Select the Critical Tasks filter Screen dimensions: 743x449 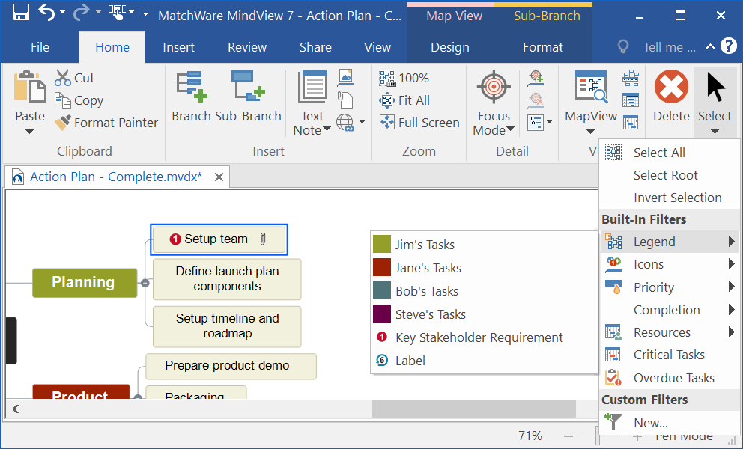point(669,355)
